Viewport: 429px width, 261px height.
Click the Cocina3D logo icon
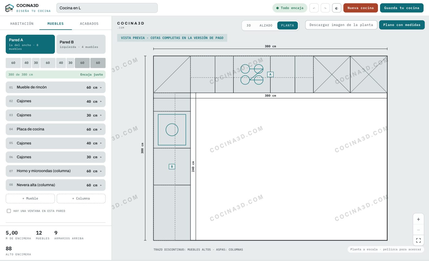[9, 8]
